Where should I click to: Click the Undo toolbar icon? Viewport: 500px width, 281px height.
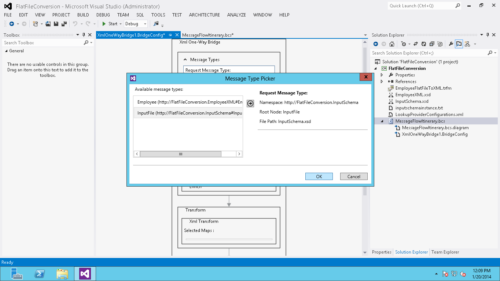pyautogui.click(x=75, y=24)
